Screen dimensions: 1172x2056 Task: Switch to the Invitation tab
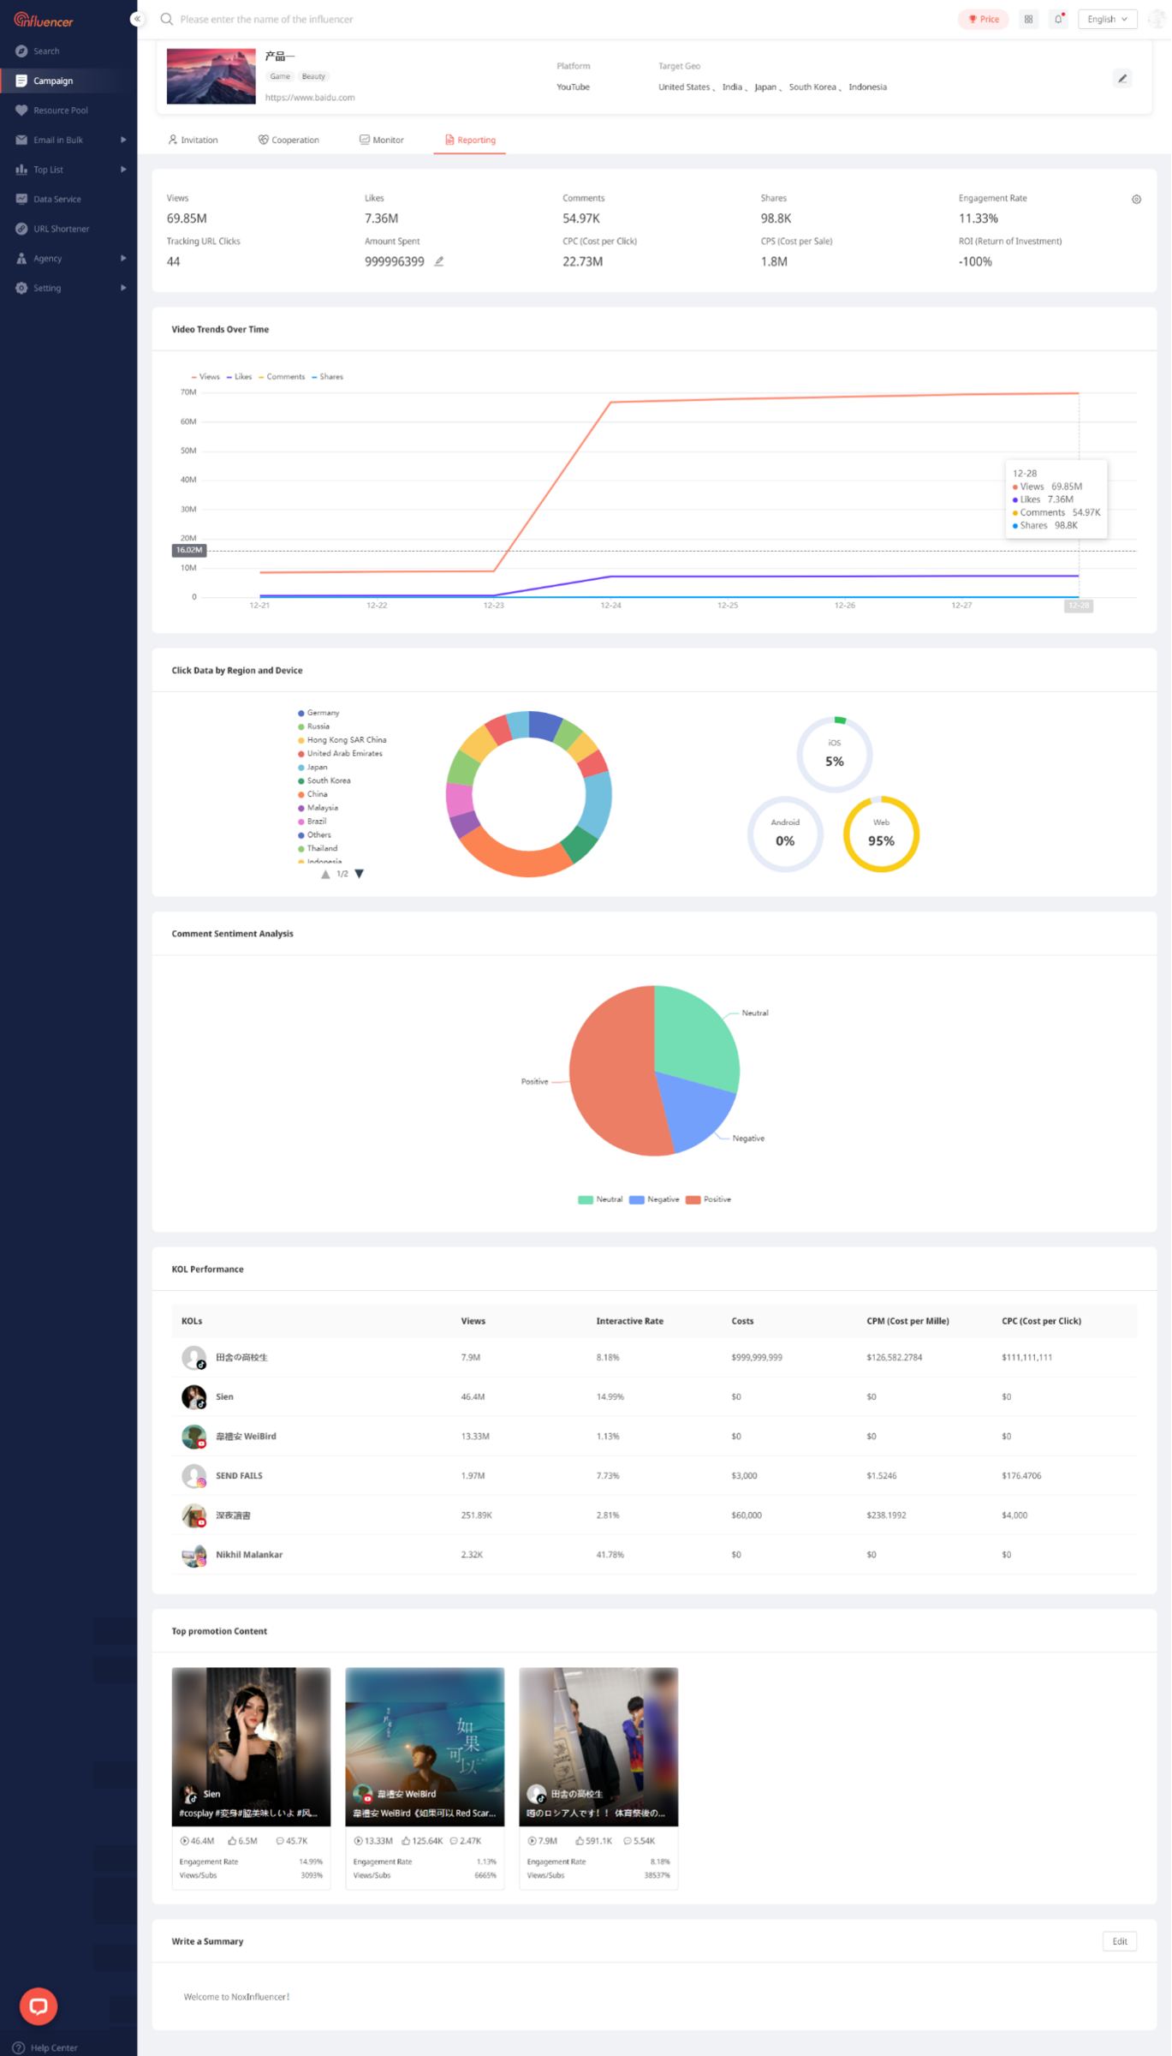tap(193, 140)
